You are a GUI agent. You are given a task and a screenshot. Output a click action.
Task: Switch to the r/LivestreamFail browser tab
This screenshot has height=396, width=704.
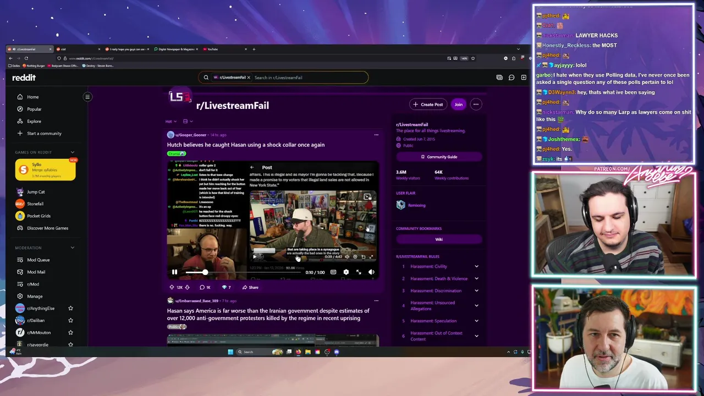pyautogui.click(x=29, y=50)
